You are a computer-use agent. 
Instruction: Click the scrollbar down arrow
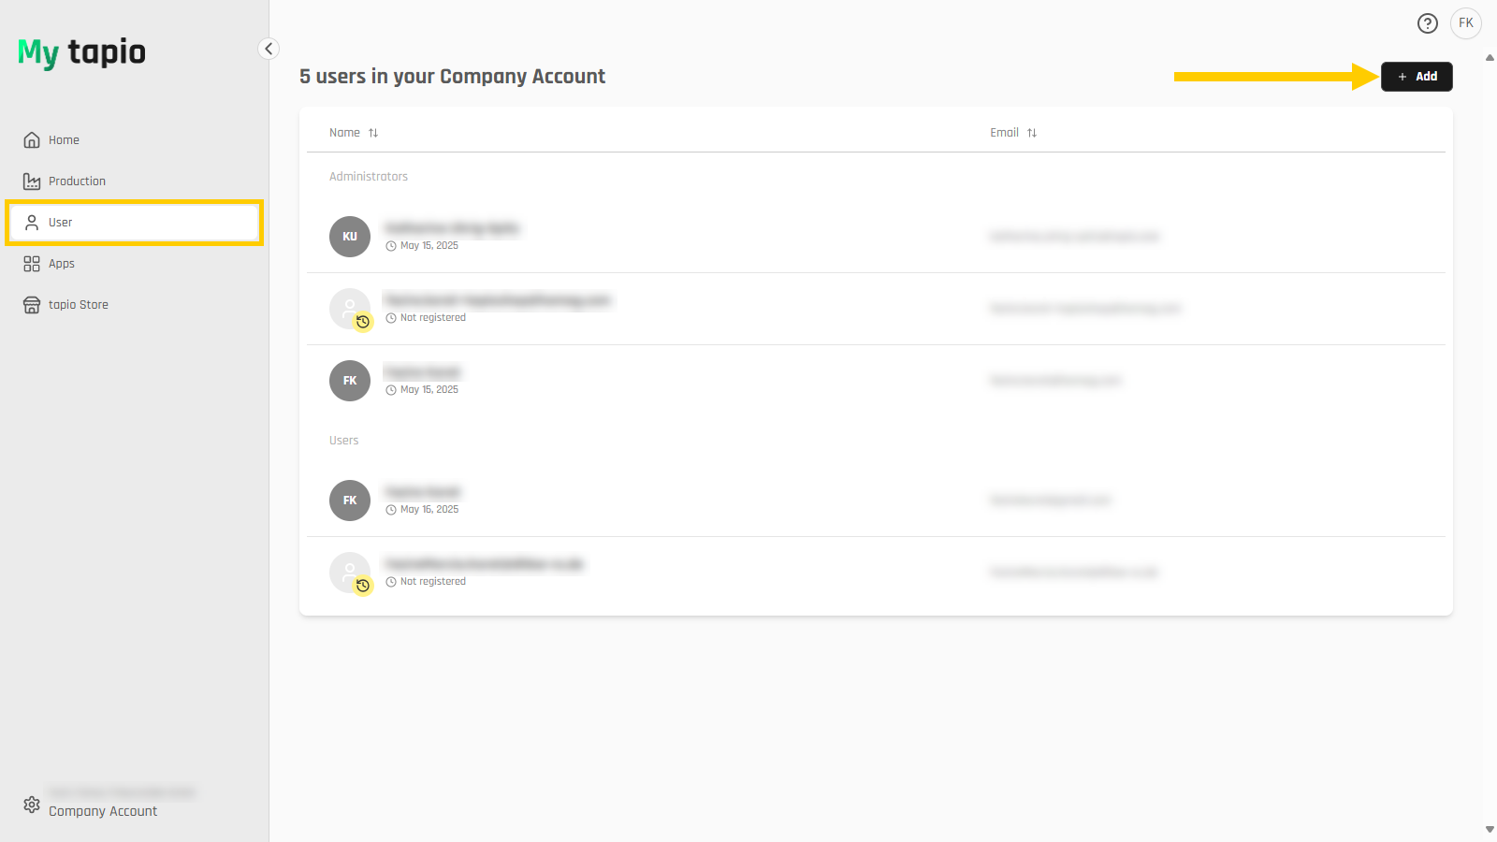point(1490,830)
